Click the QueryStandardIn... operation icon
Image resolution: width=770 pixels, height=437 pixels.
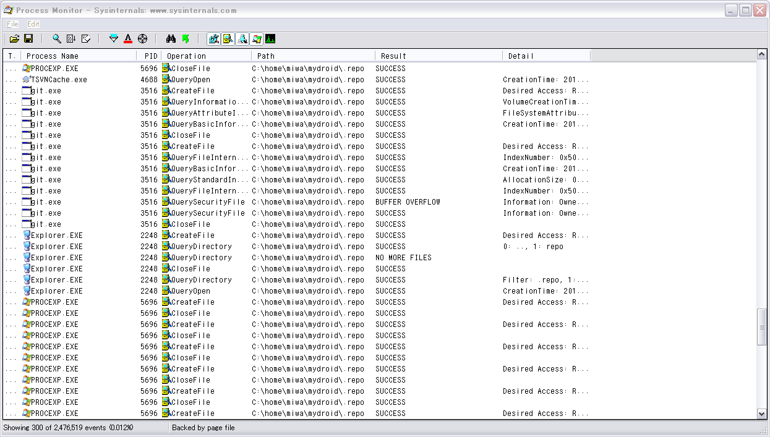[166, 180]
